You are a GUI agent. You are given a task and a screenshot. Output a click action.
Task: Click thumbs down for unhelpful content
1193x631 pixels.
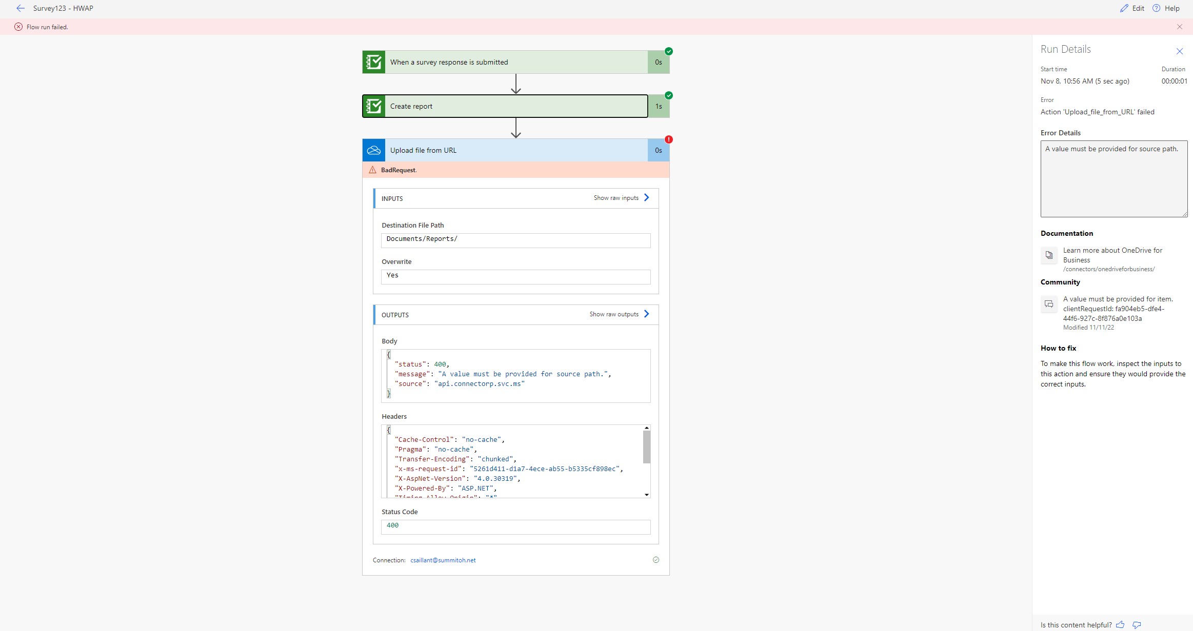1137,625
